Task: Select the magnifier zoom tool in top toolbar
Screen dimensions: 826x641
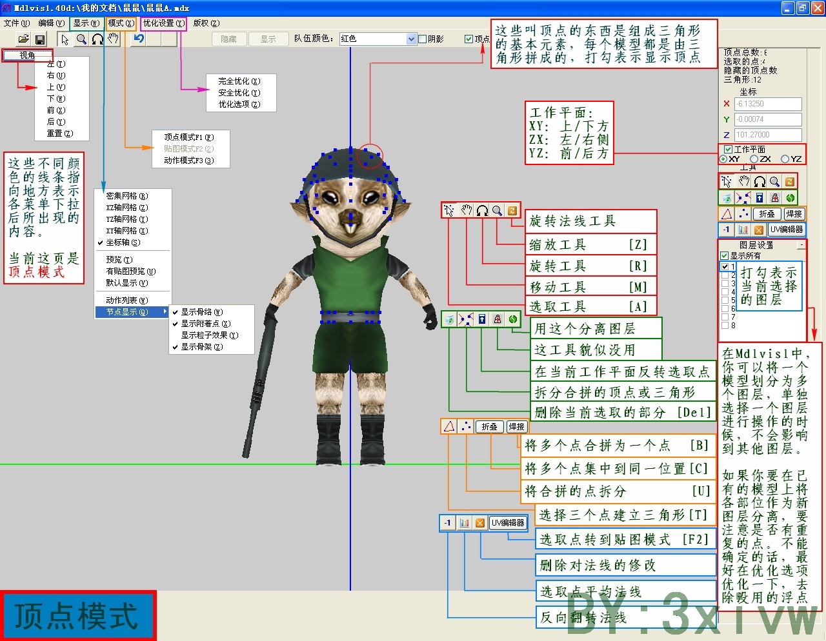Action: (x=81, y=39)
